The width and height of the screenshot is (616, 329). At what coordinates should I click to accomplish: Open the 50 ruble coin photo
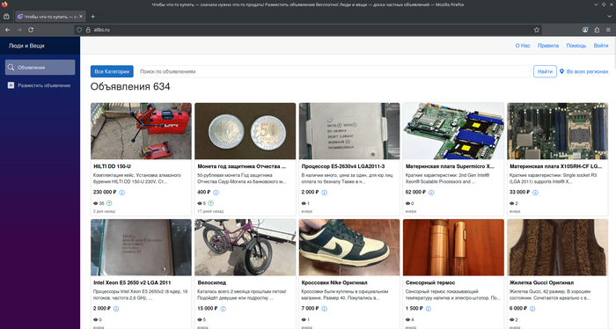pyautogui.click(x=246, y=131)
